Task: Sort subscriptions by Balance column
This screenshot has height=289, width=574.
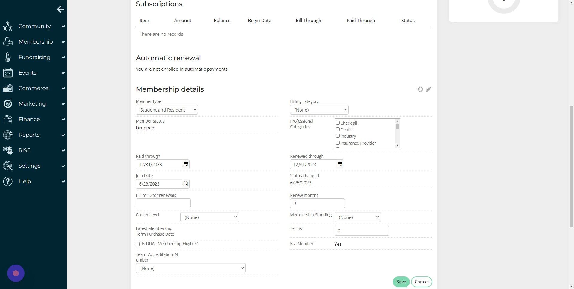Action: pos(222,20)
